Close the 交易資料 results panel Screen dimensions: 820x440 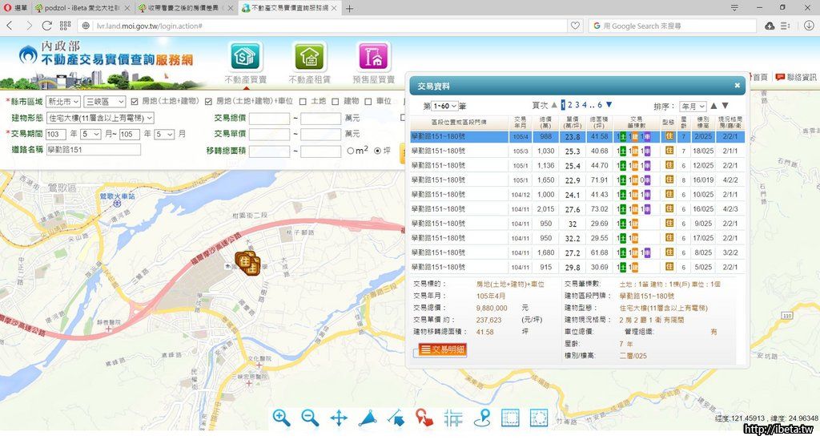(x=737, y=85)
